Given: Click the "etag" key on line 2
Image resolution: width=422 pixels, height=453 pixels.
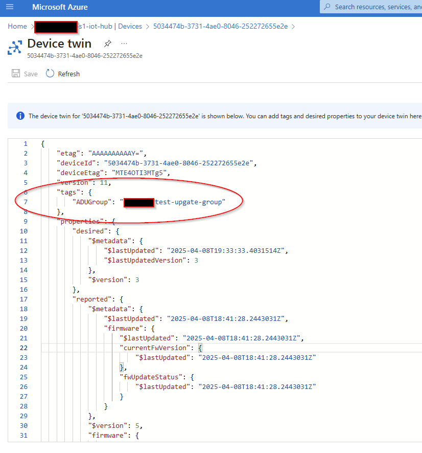Looking at the screenshot, I should coord(68,154).
